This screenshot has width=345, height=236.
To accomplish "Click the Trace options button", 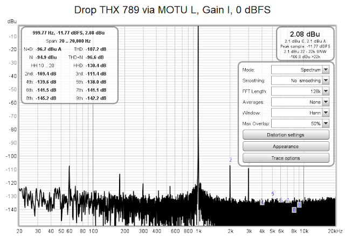I will pyautogui.click(x=286, y=158).
